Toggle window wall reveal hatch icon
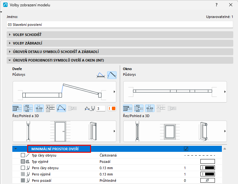This screenshot has height=184, width=238. 128,108
